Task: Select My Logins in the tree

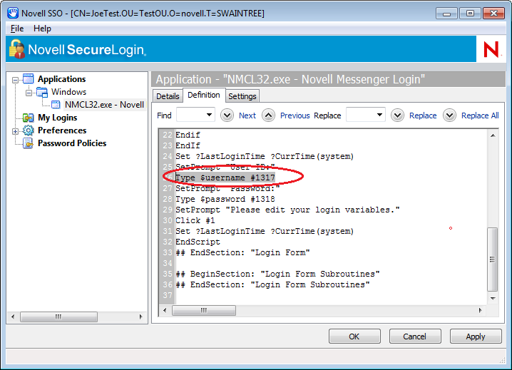Action: pyautogui.click(x=58, y=118)
